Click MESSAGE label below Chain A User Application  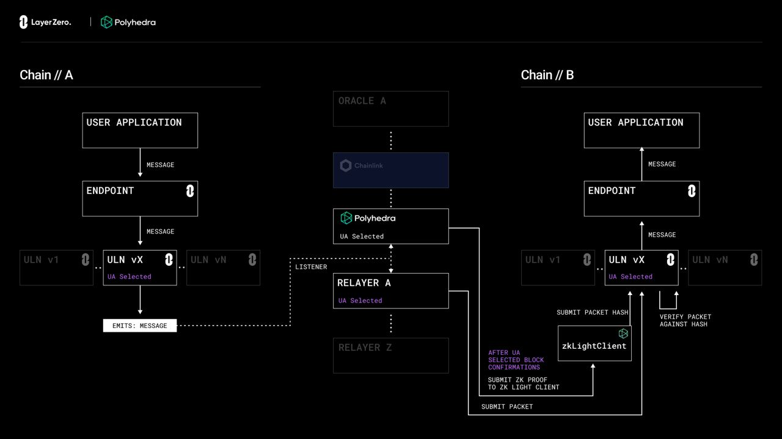[160, 165]
